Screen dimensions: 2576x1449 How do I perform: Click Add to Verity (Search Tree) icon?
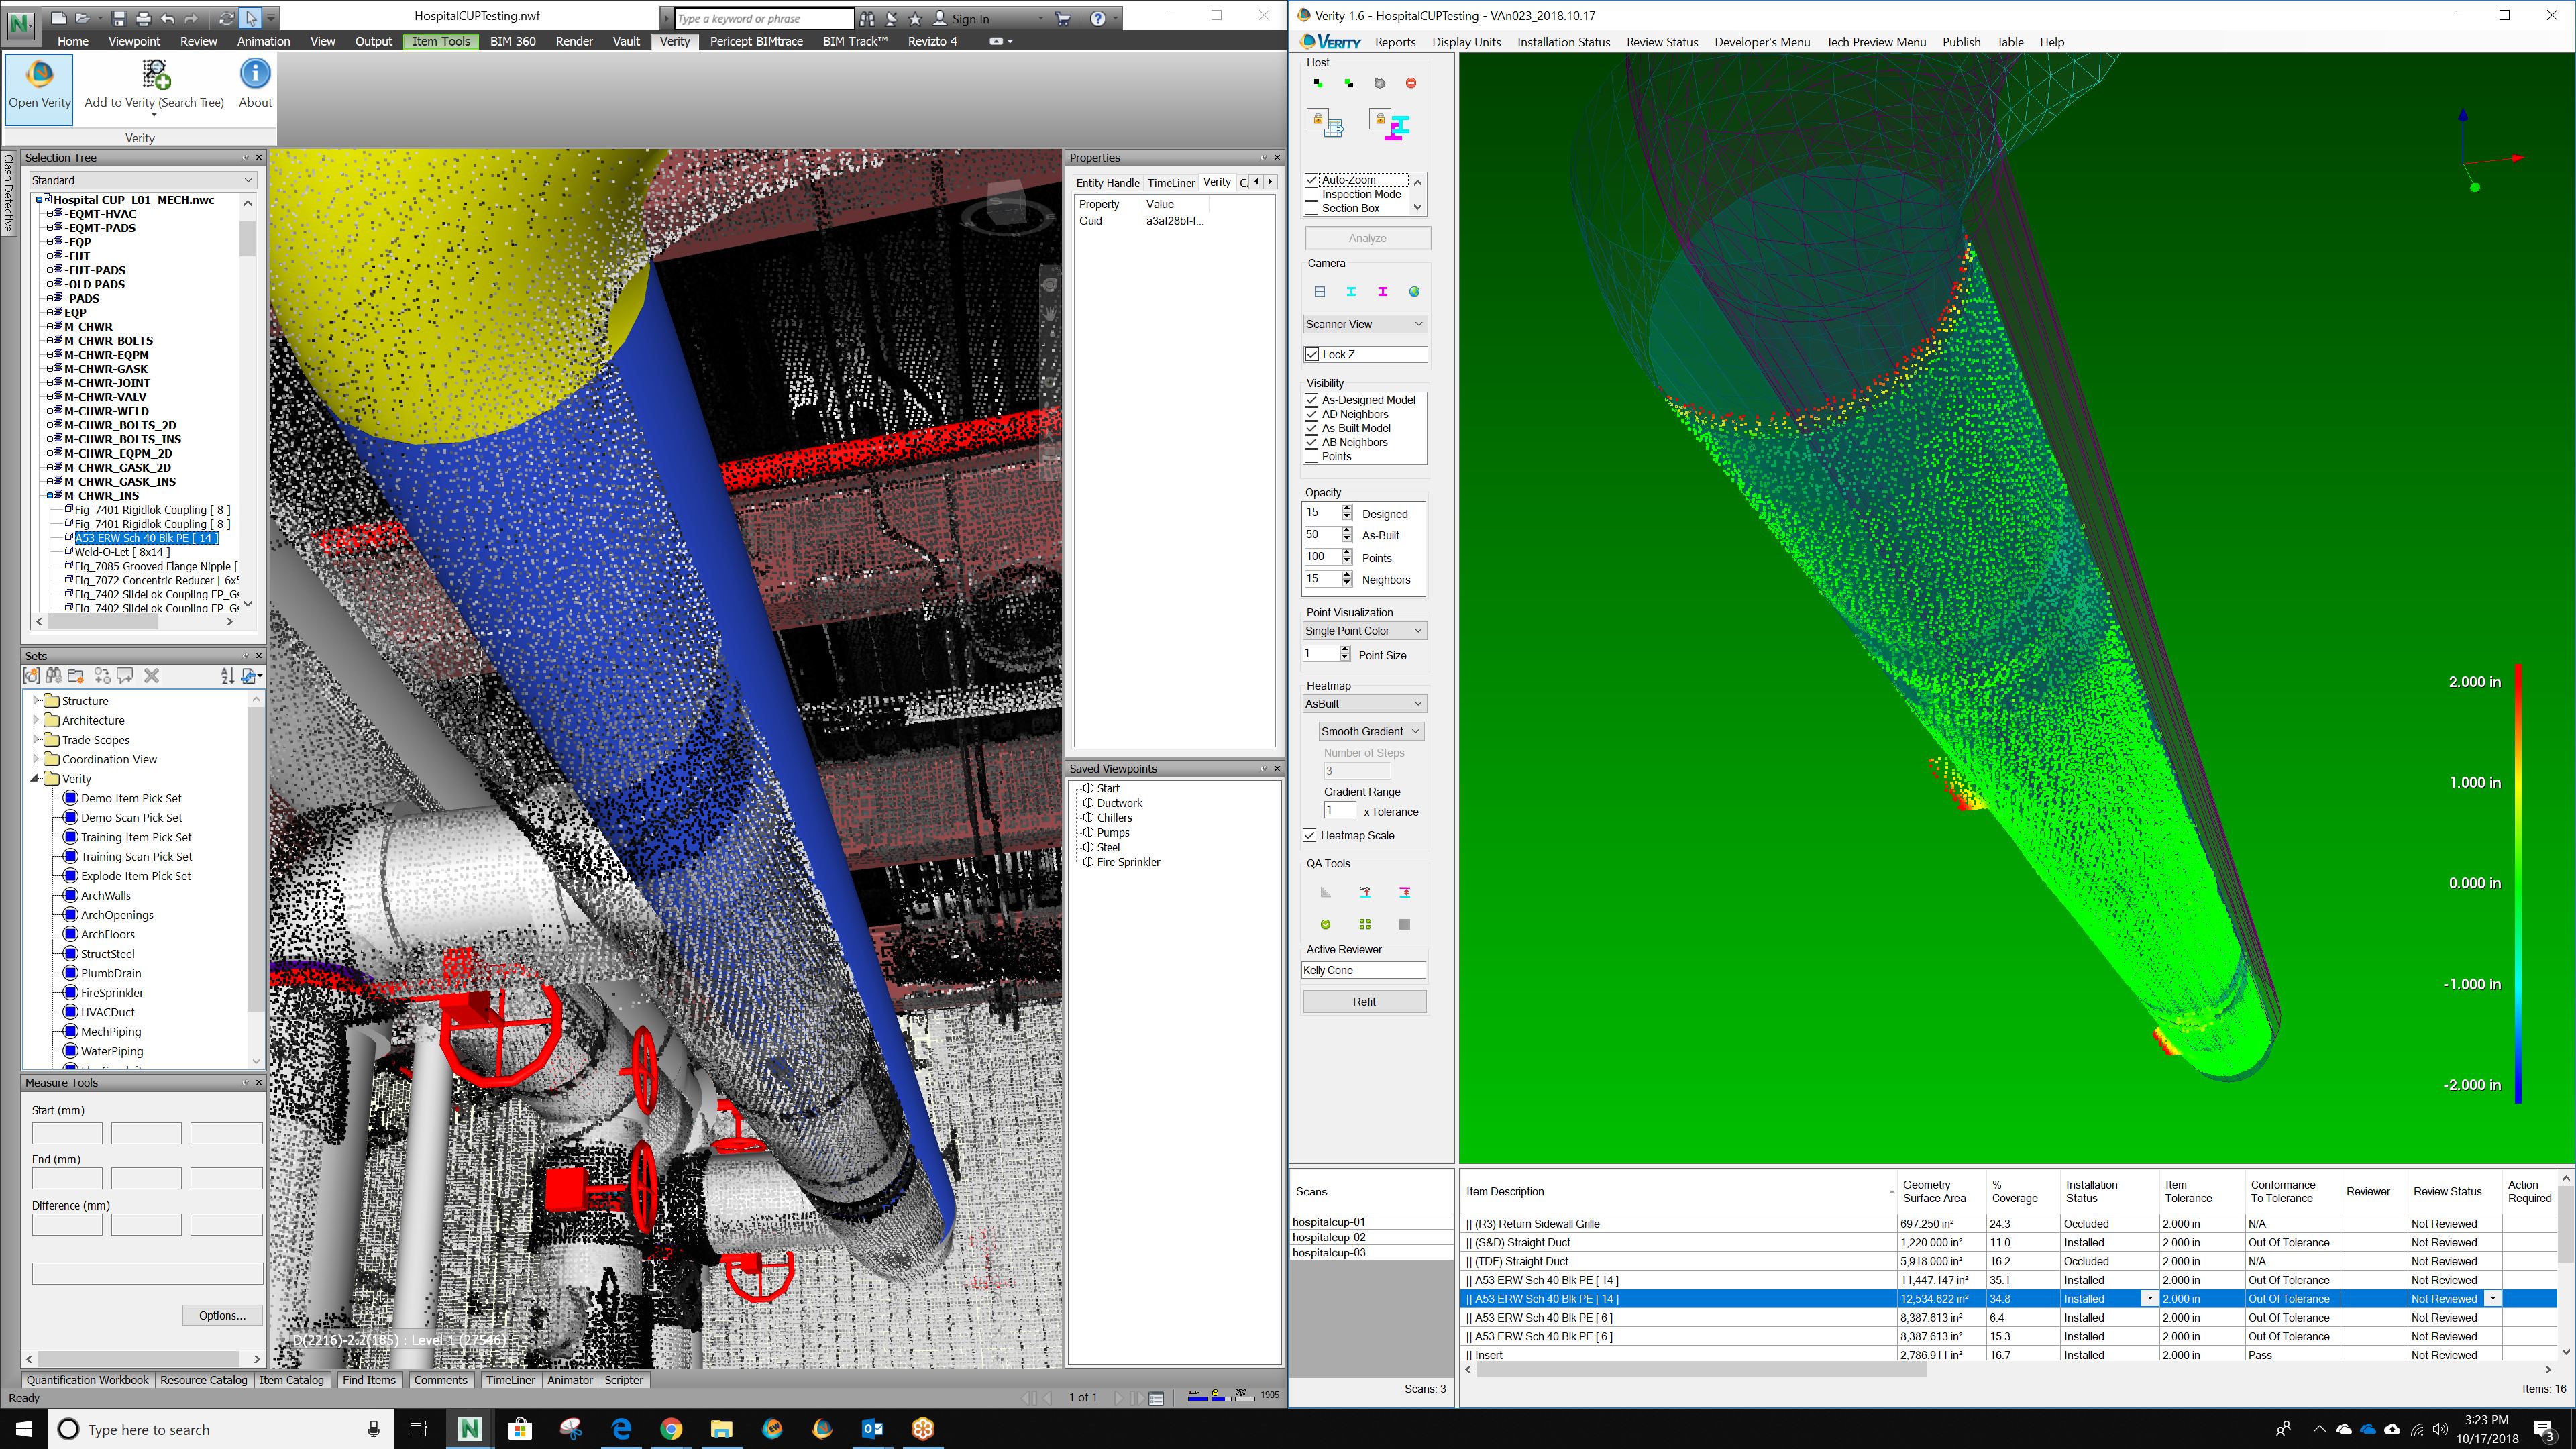(155, 75)
